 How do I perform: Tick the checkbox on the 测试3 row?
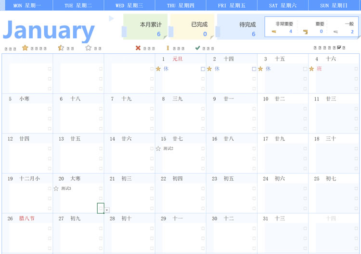101,189
